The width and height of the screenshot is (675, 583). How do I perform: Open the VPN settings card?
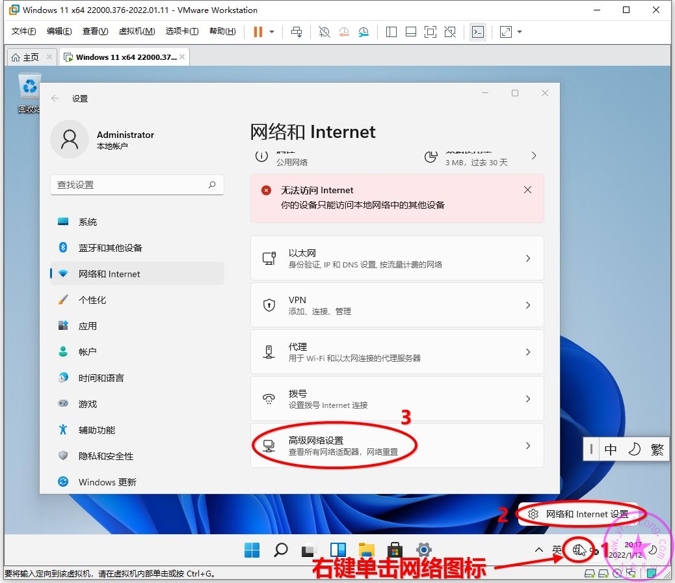[x=397, y=305]
